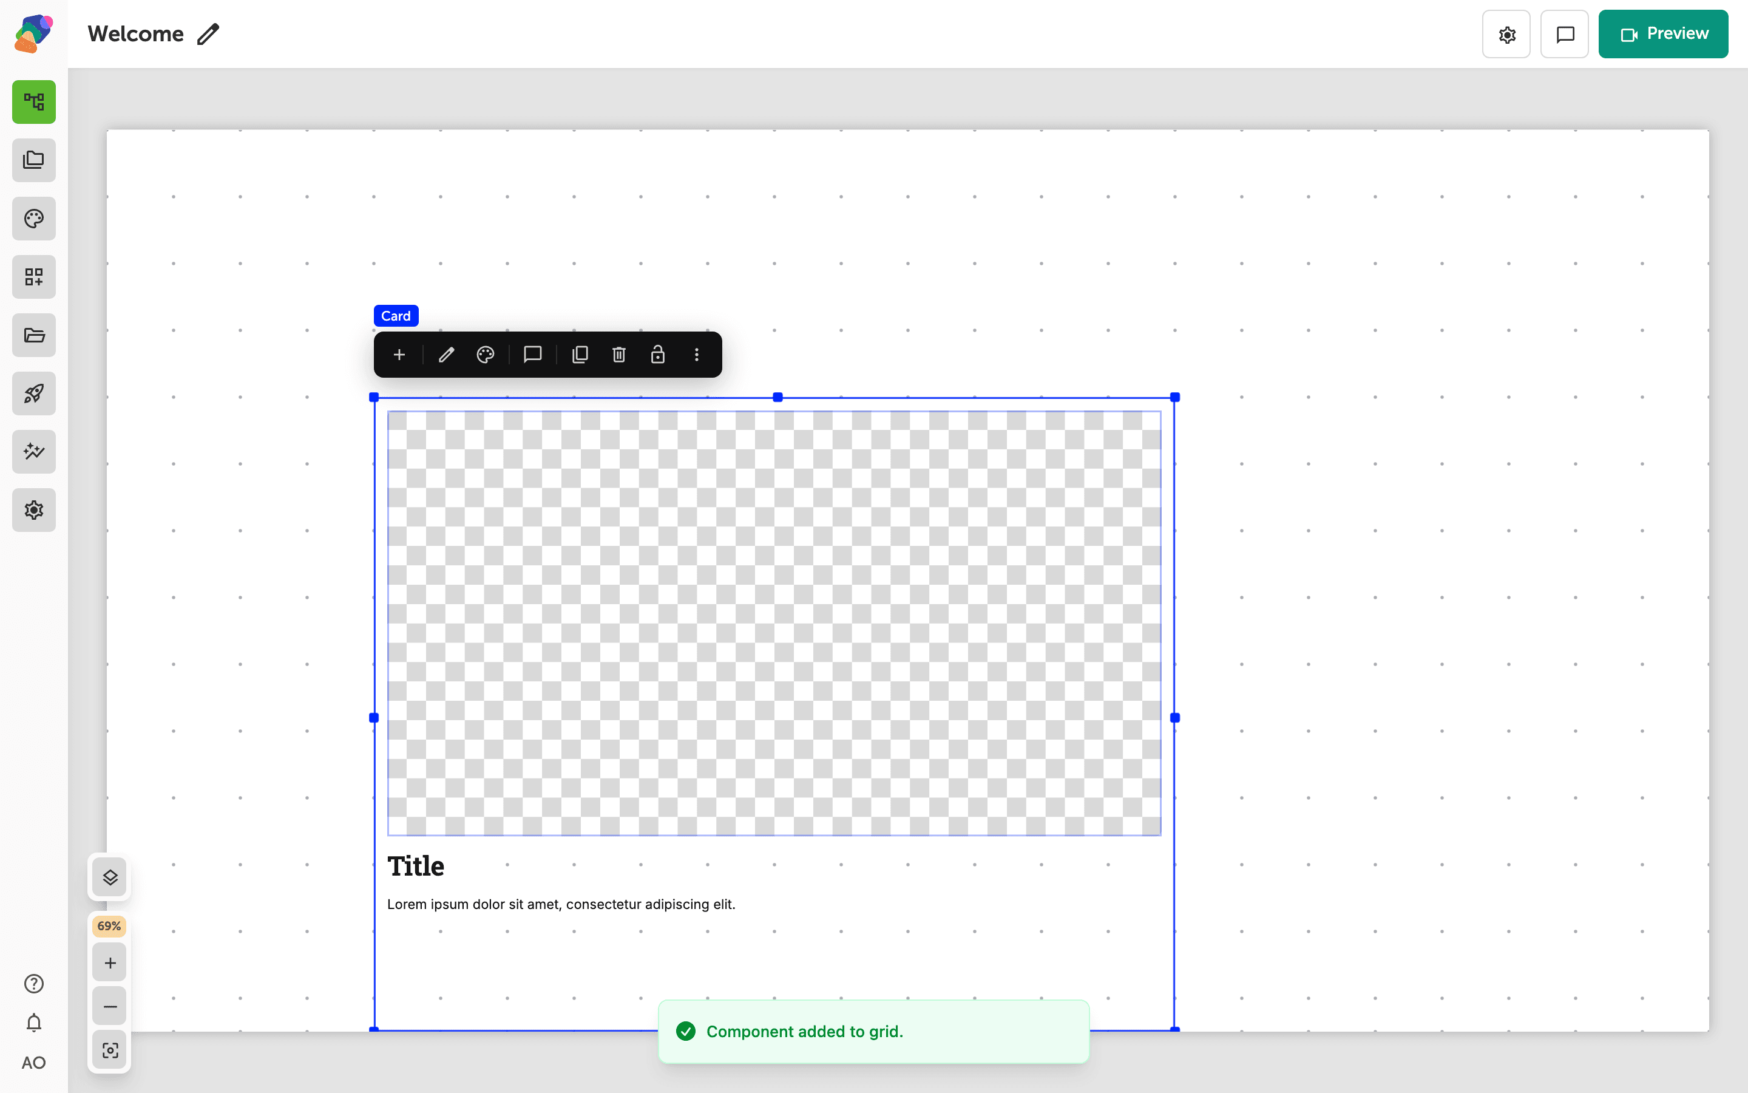Open page settings gear in header
Image resolution: width=1748 pixels, height=1093 pixels.
(x=1506, y=34)
